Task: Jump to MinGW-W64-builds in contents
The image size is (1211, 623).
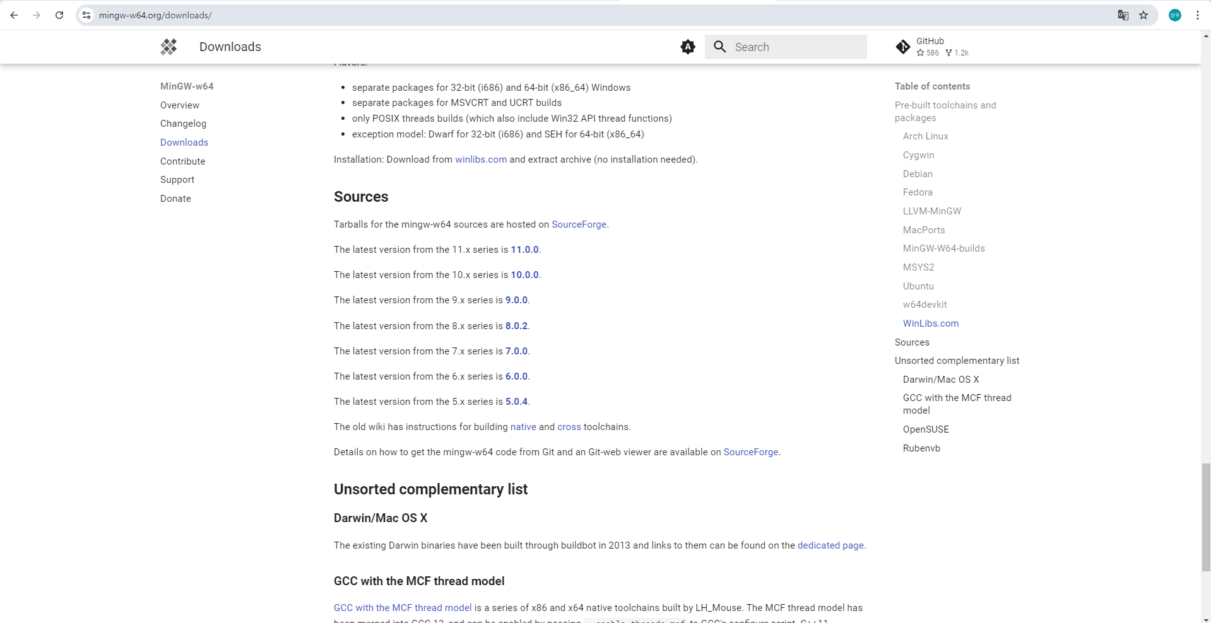Action: coord(944,248)
